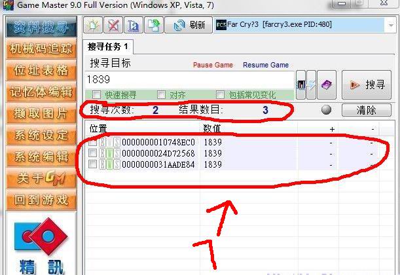Click the 数值 column header
The image size is (400, 275).
coord(249,128)
